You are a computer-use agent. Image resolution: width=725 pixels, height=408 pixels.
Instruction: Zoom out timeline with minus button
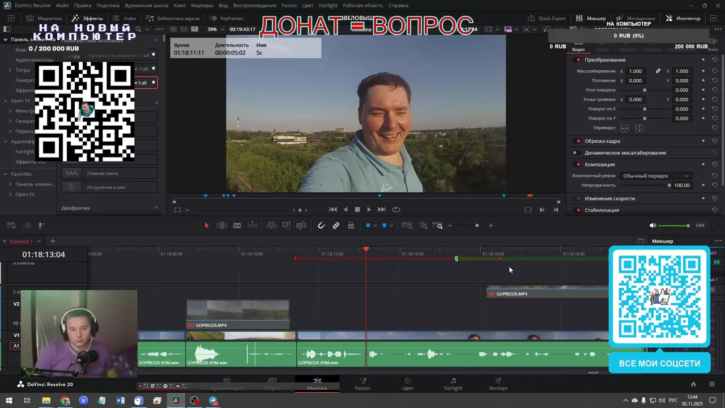pos(450,226)
